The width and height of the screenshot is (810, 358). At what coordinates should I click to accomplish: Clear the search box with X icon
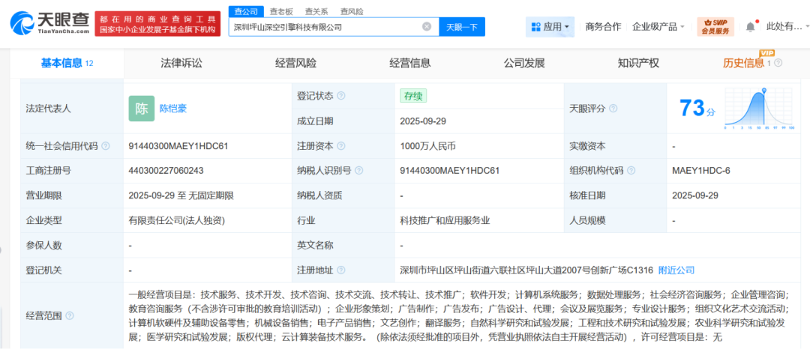[x=427, y=27]
